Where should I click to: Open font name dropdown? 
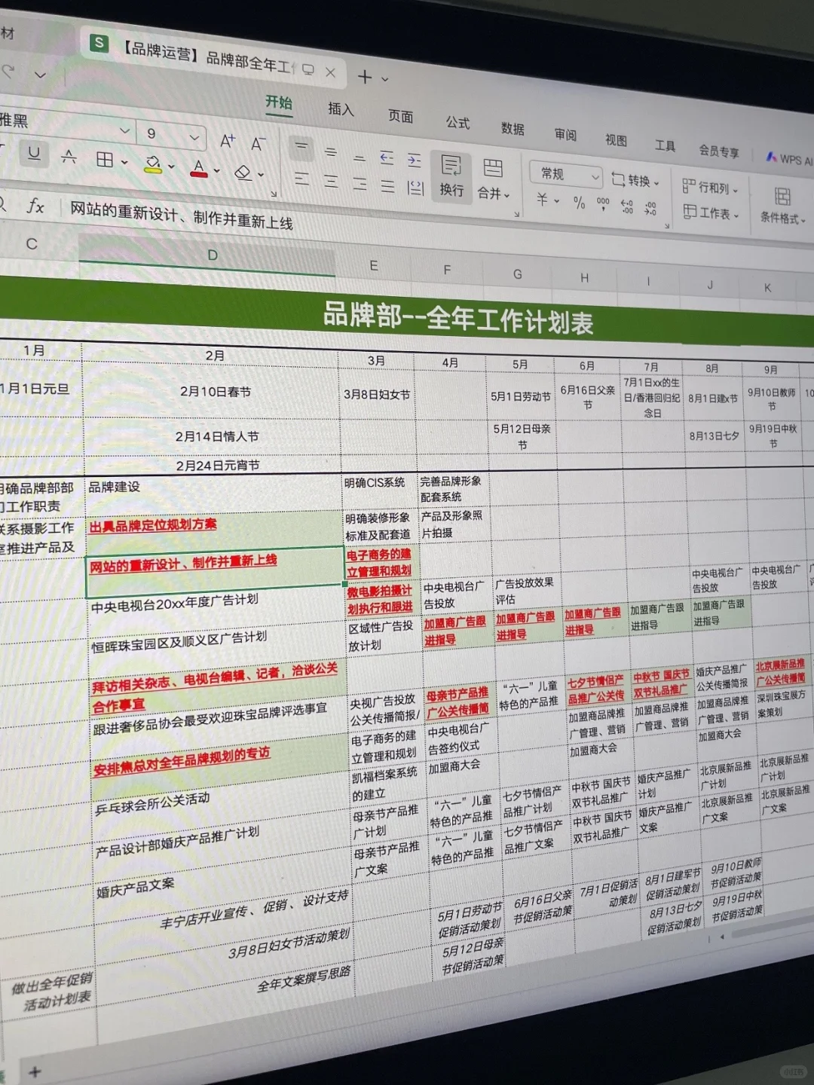pos(125,130)
